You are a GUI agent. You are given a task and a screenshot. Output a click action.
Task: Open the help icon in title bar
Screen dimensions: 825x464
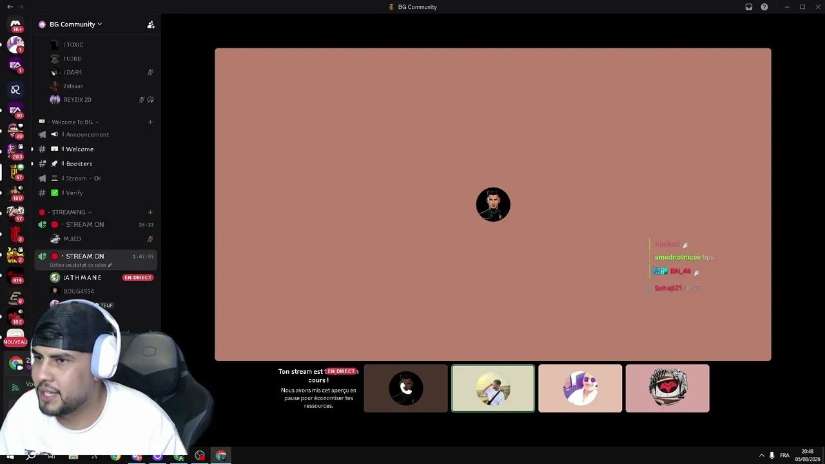(764, 7)
